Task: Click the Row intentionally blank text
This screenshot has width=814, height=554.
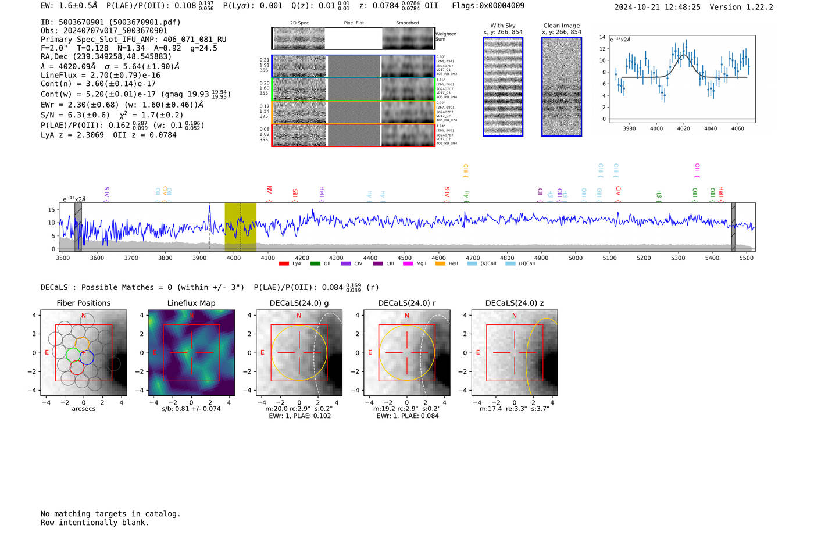Action: 95,523
